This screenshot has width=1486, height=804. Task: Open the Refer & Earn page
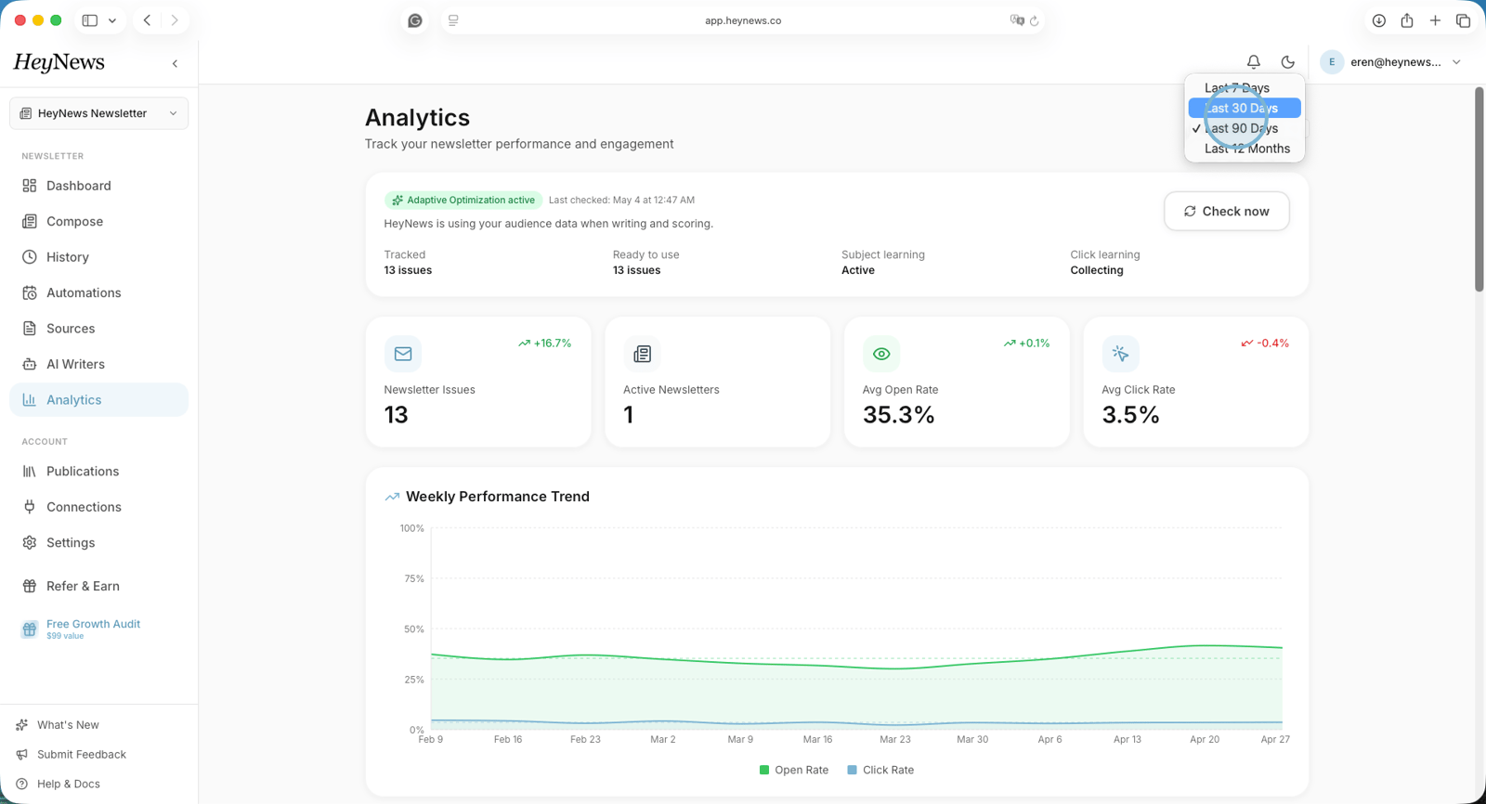click(98, 586)
